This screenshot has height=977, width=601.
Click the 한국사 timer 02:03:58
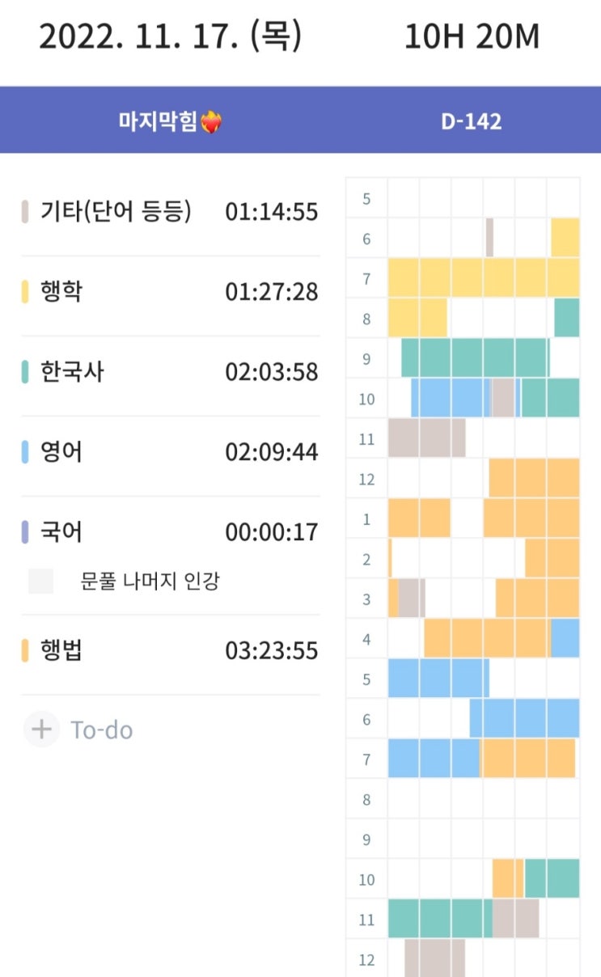(271, 373)
